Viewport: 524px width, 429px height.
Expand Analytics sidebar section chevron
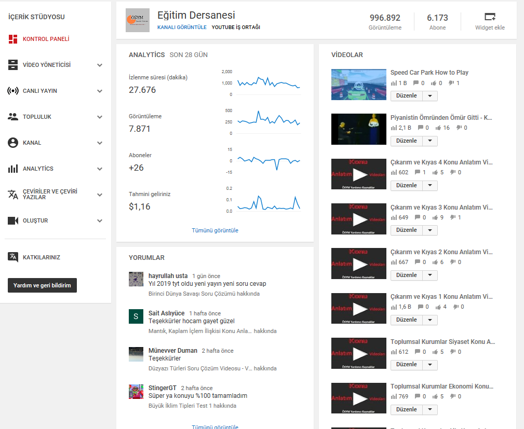(x=100, y=169)
